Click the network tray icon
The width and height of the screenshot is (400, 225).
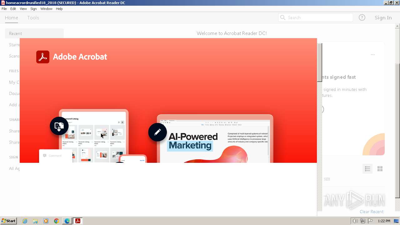tap(363, 221)
